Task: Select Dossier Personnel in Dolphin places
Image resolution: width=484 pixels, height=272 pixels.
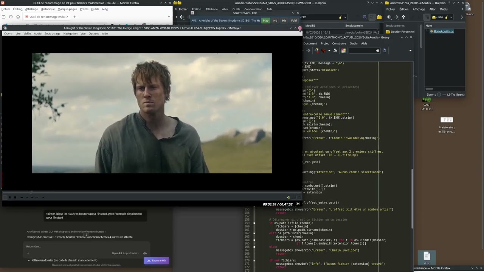Action: click(400, 32)
